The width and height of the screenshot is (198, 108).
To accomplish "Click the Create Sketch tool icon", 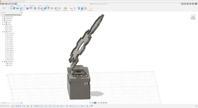I will click(11, 8).
